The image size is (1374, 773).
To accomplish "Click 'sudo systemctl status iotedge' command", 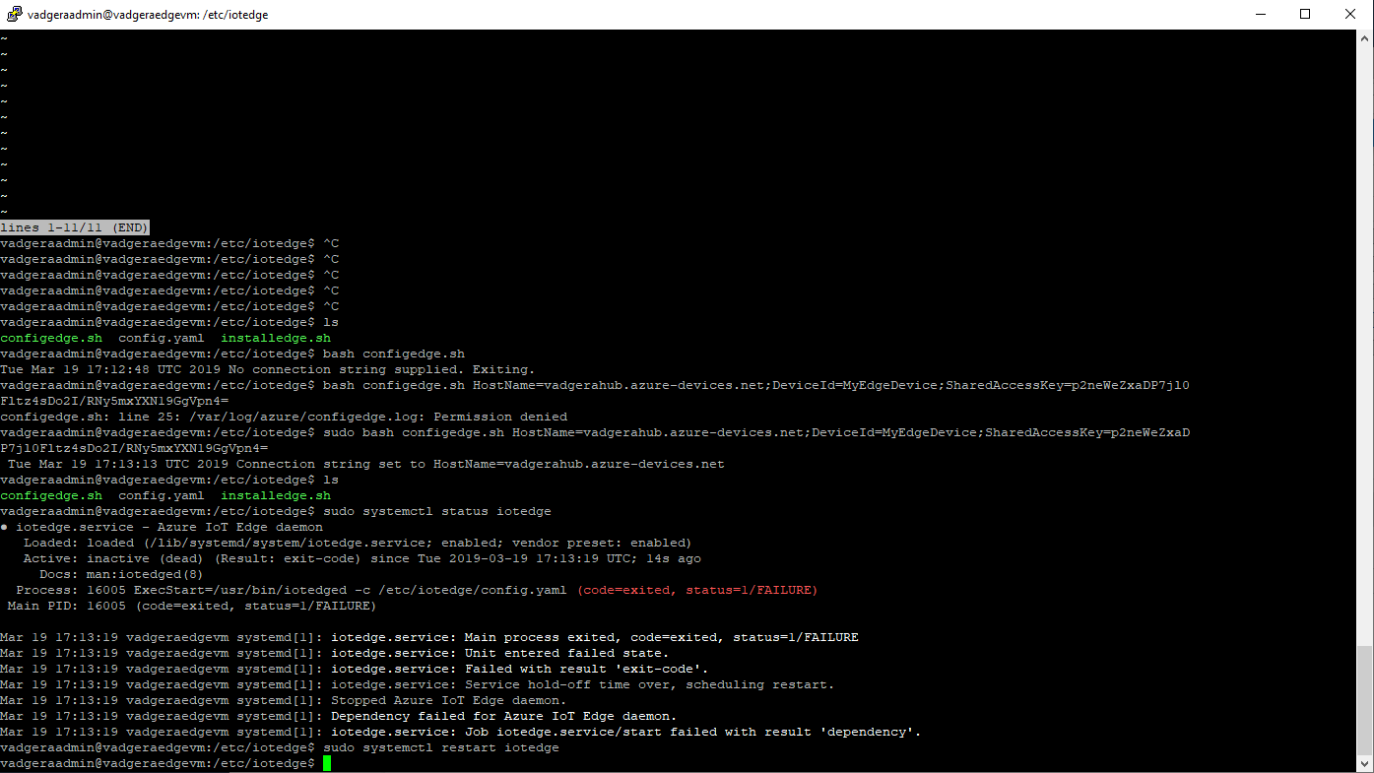I will click(437, 511).
